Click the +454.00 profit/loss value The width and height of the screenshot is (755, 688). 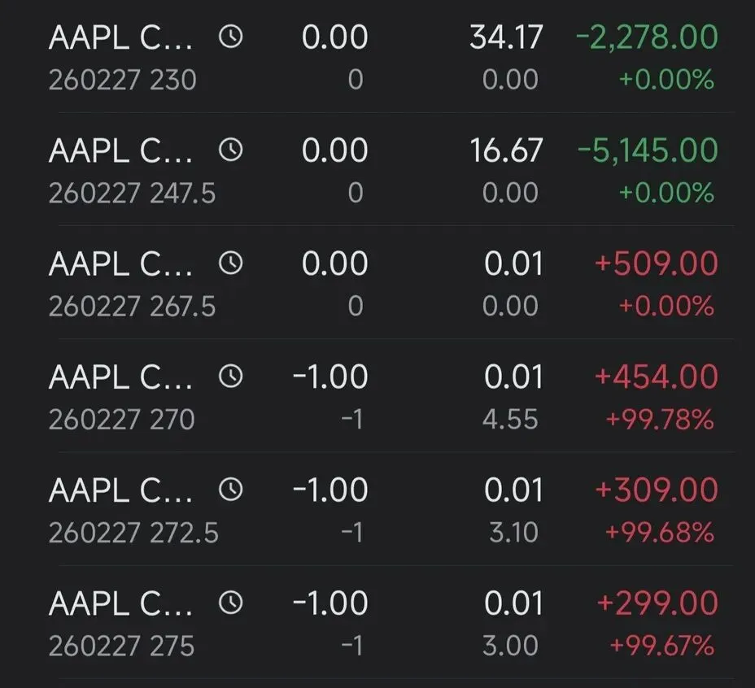[657, 377]
